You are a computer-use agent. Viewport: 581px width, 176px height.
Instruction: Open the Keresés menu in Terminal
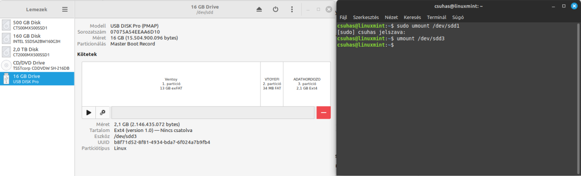412,17
